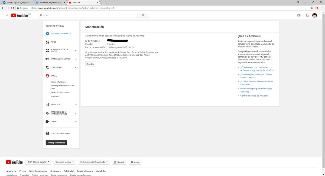Open the Idioma: Español dropdown
This screenshot has width=325, height=176.
pos(38,162)
